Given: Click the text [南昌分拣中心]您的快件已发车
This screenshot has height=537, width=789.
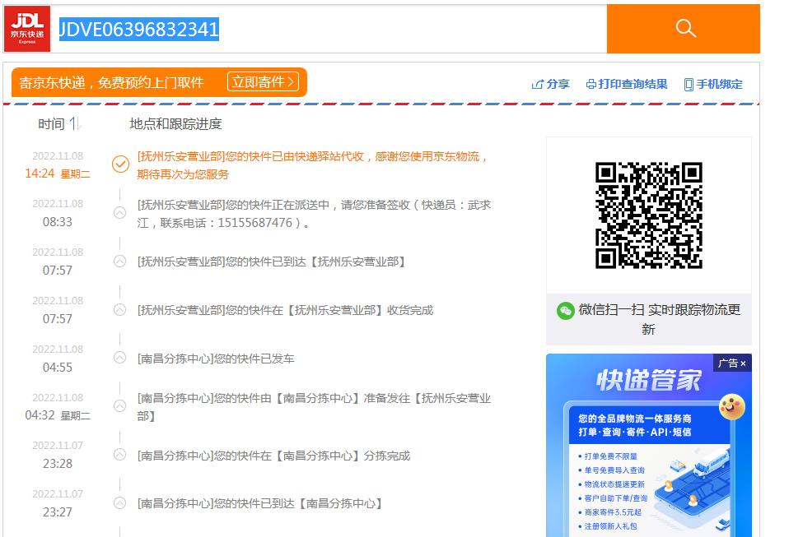Looking at the screenshot, I should (216, 359).
